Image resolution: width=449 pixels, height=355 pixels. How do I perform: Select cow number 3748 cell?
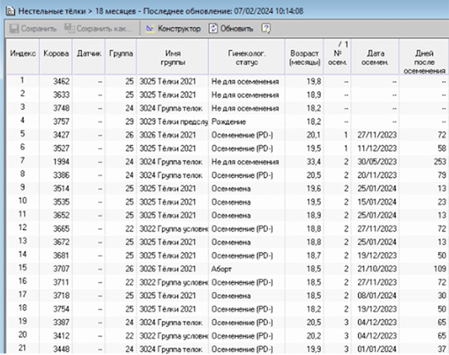pyautogui.click(x=56, y=108)
